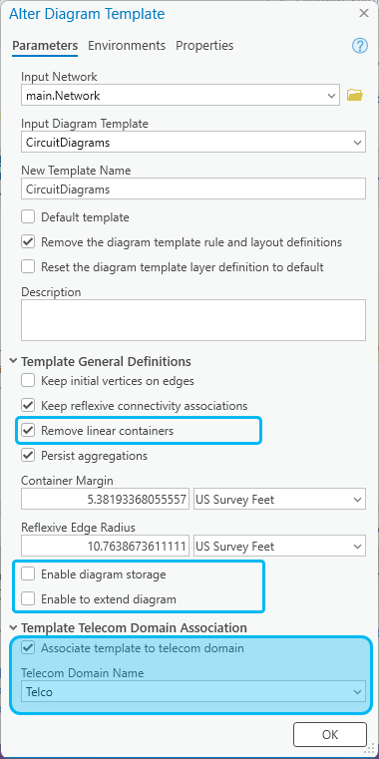The image size is (379, 759).
Task: Uncheck the Persist aggregations option
Action: coord(28,455)
